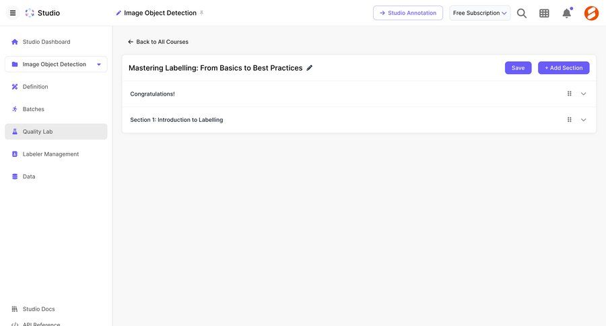Screen dimensions: 606x326
Task: Grab drag handle for Congratulations section
Action: pyautogui.click(x=569, y=94)
